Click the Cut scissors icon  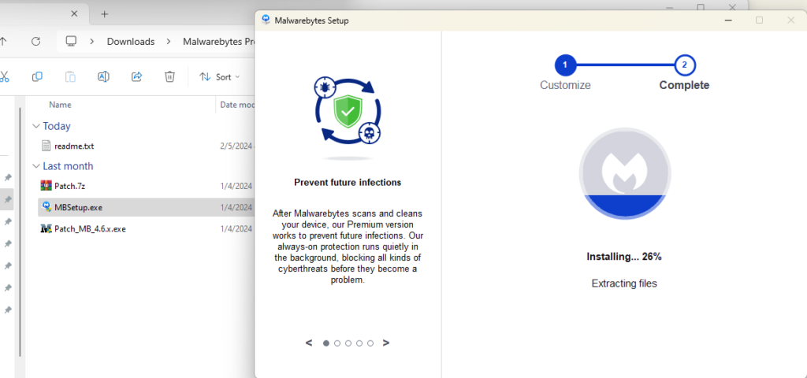(x=4, y=76)
